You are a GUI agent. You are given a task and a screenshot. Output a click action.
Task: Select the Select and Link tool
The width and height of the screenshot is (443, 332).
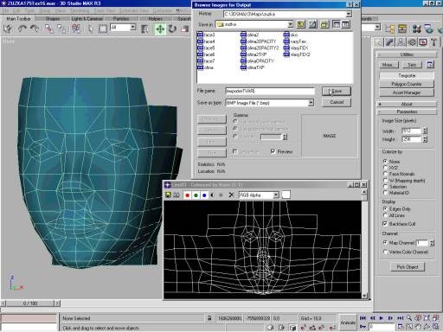(x=49, y=29)
